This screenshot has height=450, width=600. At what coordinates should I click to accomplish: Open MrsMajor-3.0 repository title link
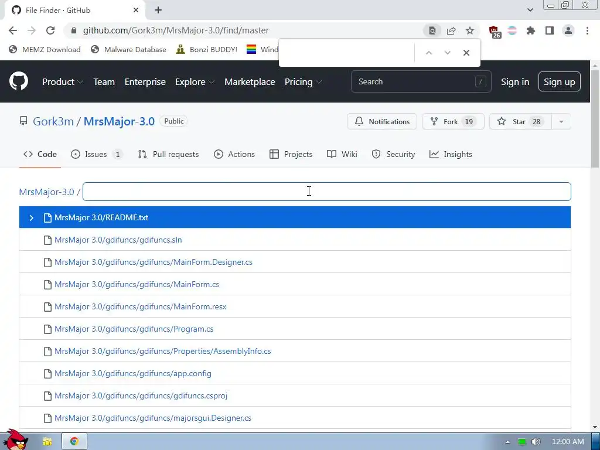[x=119, y=121]
